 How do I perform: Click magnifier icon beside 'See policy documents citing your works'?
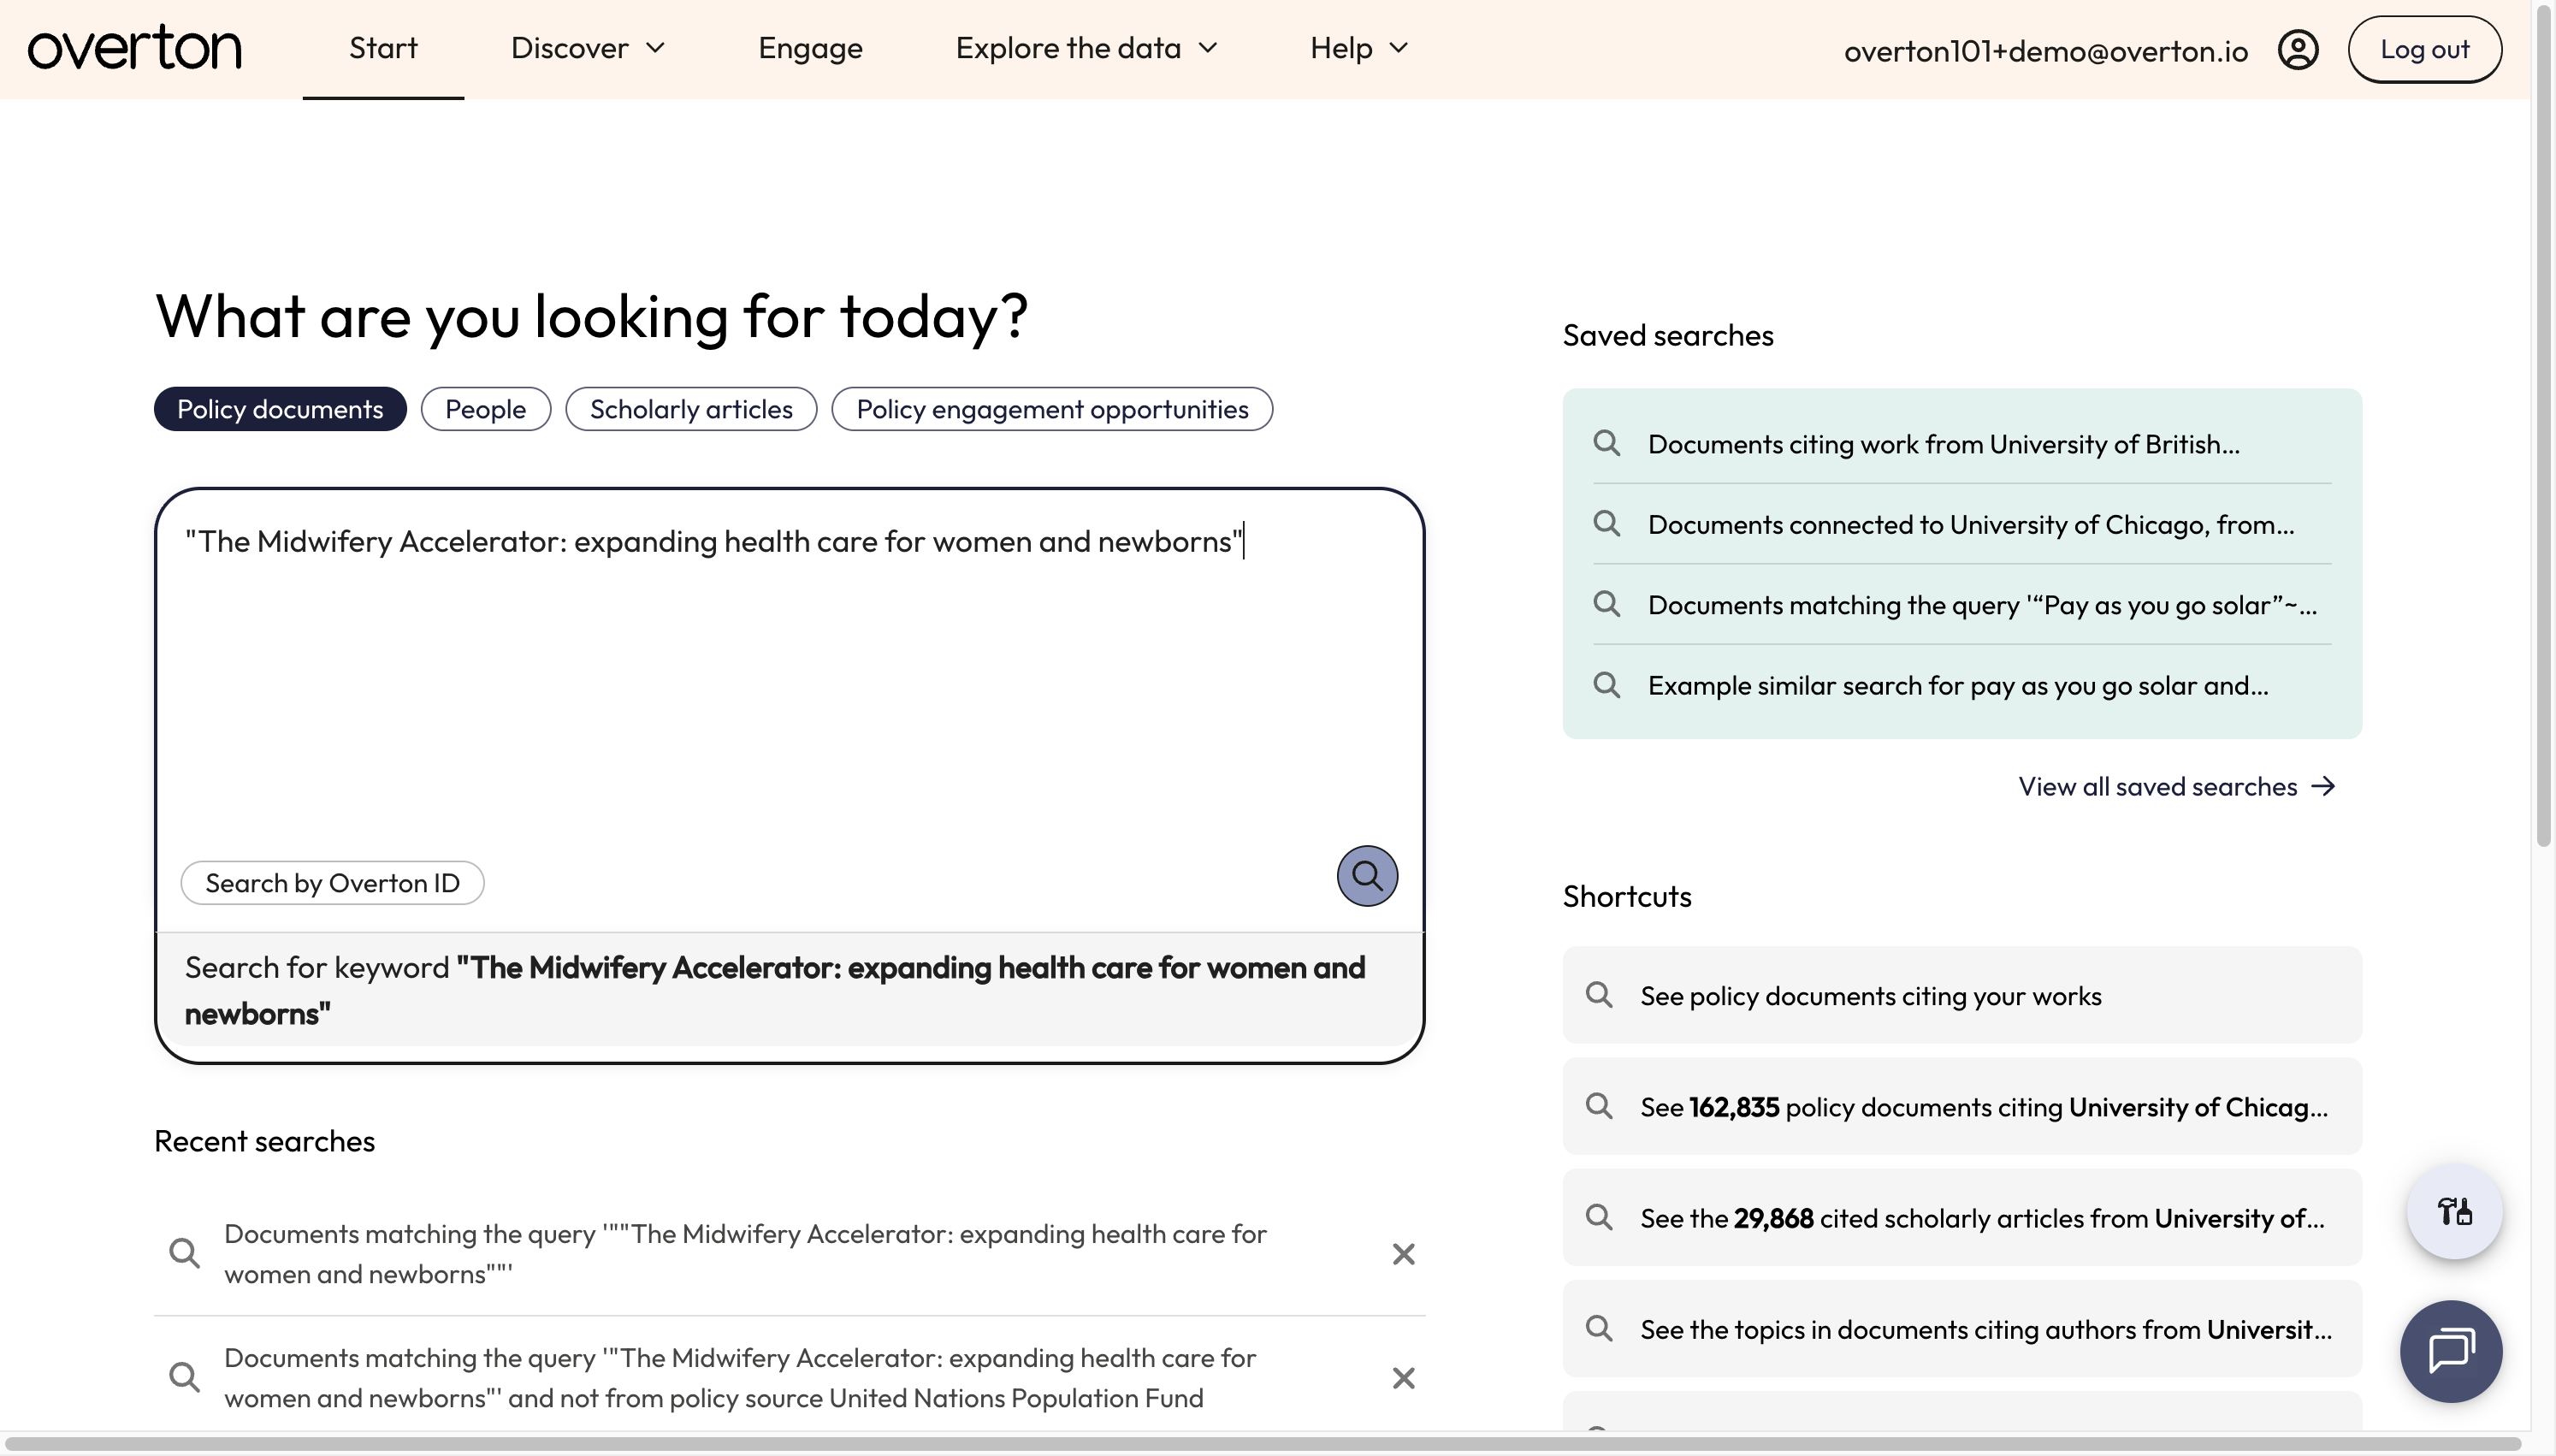1600,995
